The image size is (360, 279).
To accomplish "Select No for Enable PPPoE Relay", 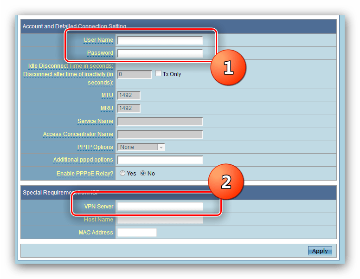I will click(x=143, y=173).
